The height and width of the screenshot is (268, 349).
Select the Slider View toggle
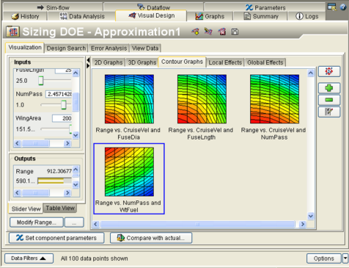point(26,209)
